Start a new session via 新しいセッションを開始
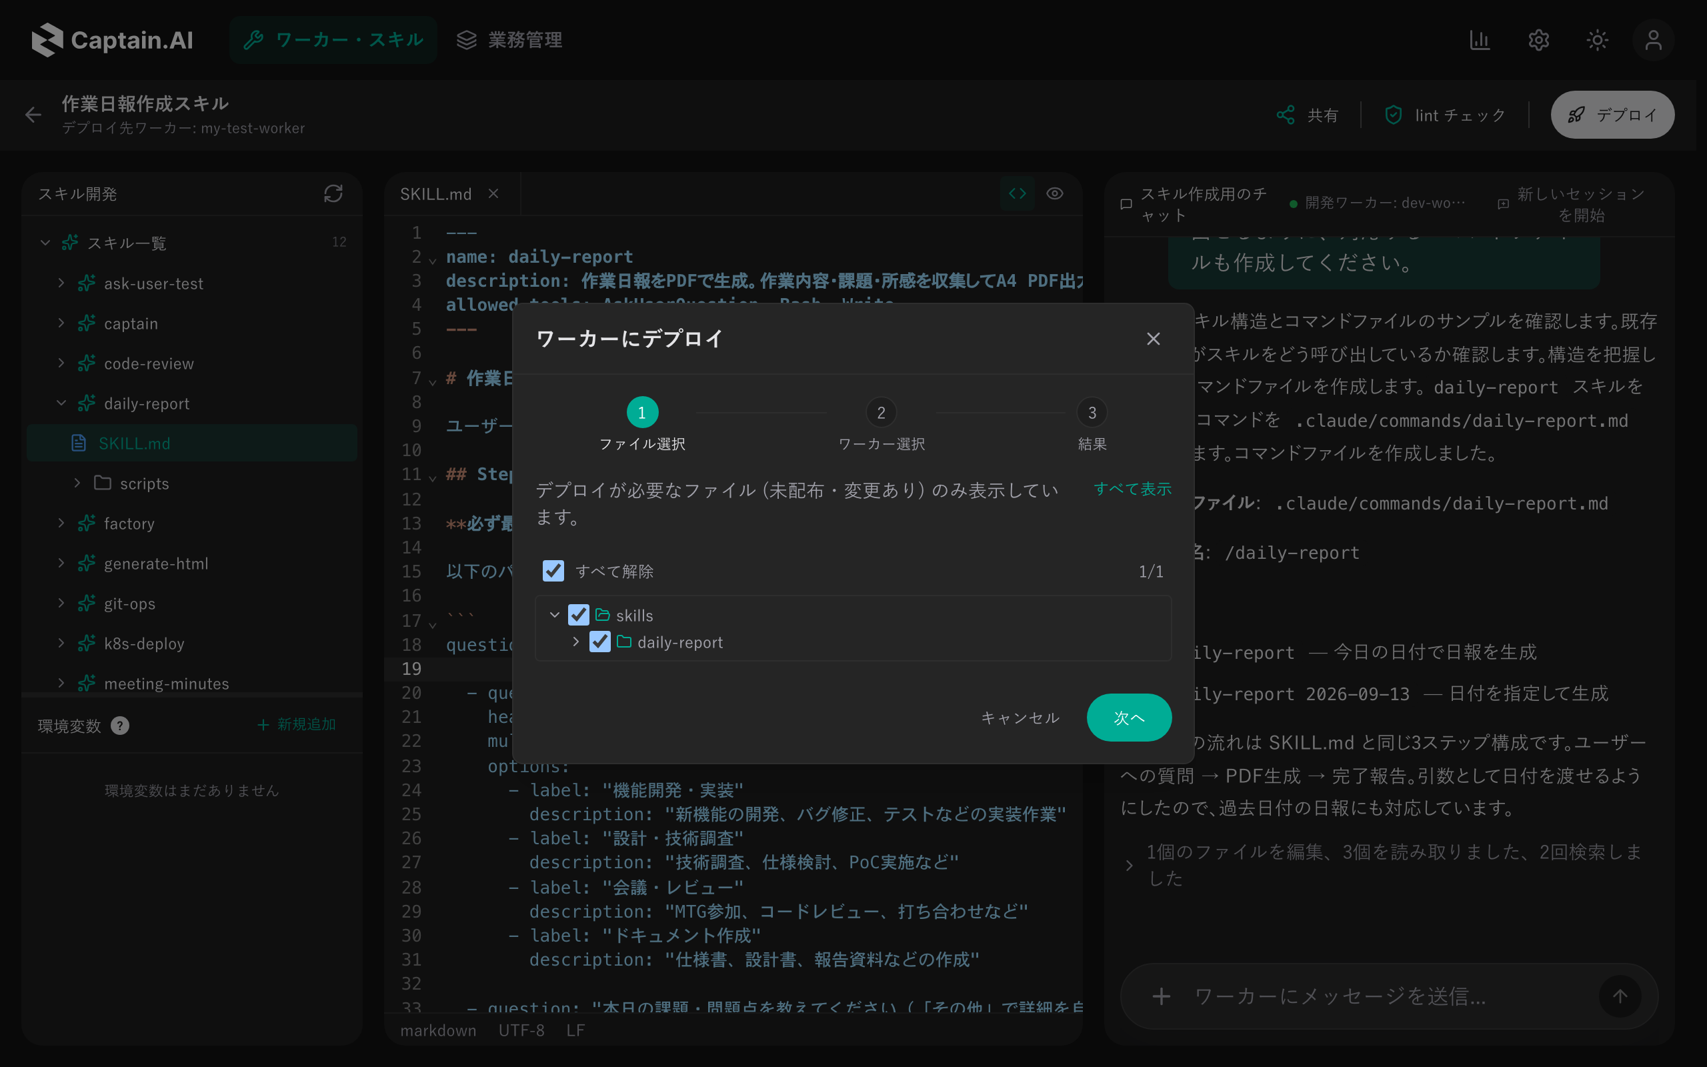The image size is (1707, 1067). point(1572,204)
